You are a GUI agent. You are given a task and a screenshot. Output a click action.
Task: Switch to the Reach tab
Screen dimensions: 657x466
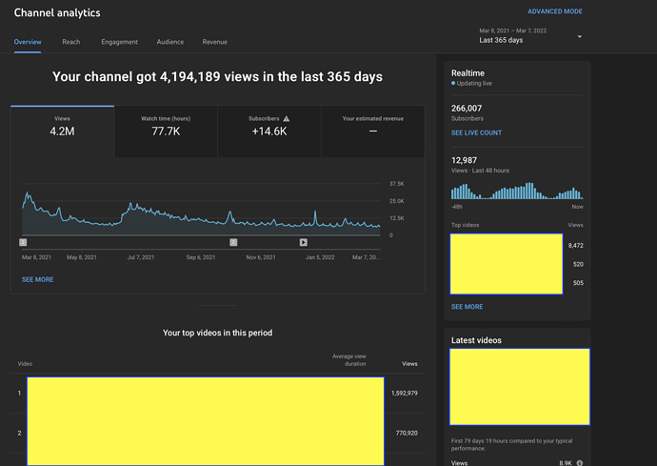point(71,42)
